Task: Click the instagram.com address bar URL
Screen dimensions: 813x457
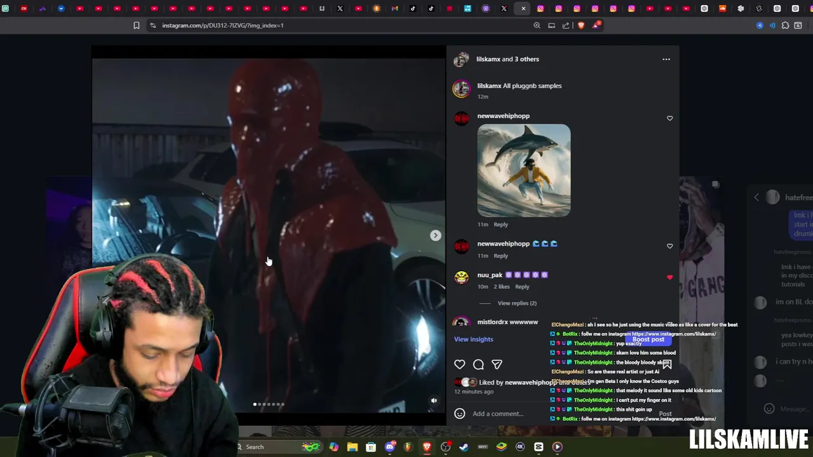Action: click(x=222, y=25)
